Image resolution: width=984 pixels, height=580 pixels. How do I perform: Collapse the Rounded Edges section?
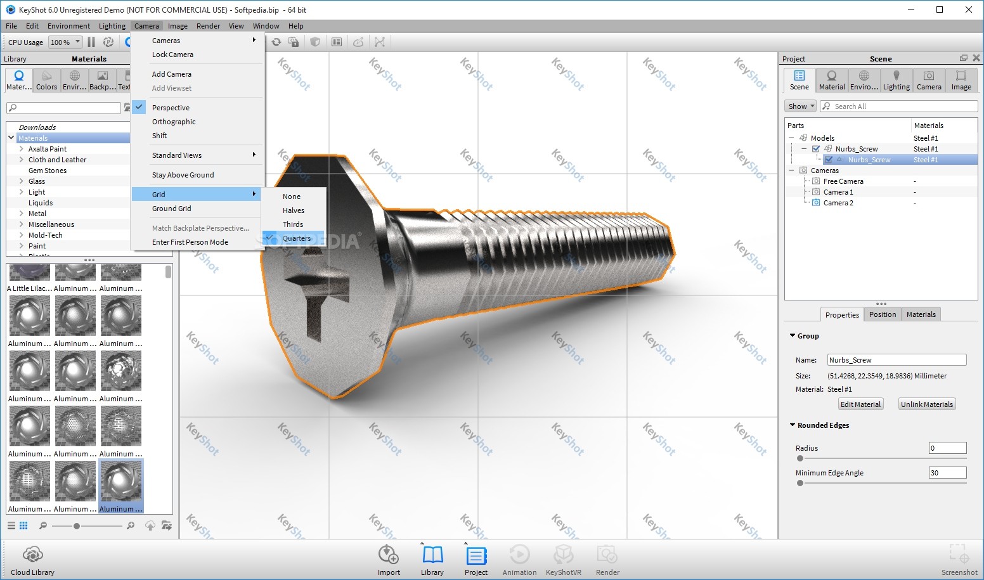click(793, 425)
